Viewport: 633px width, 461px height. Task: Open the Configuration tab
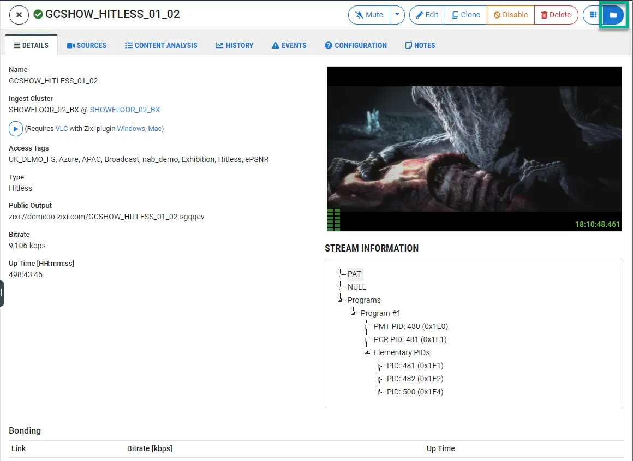click(x=356, y=45)
